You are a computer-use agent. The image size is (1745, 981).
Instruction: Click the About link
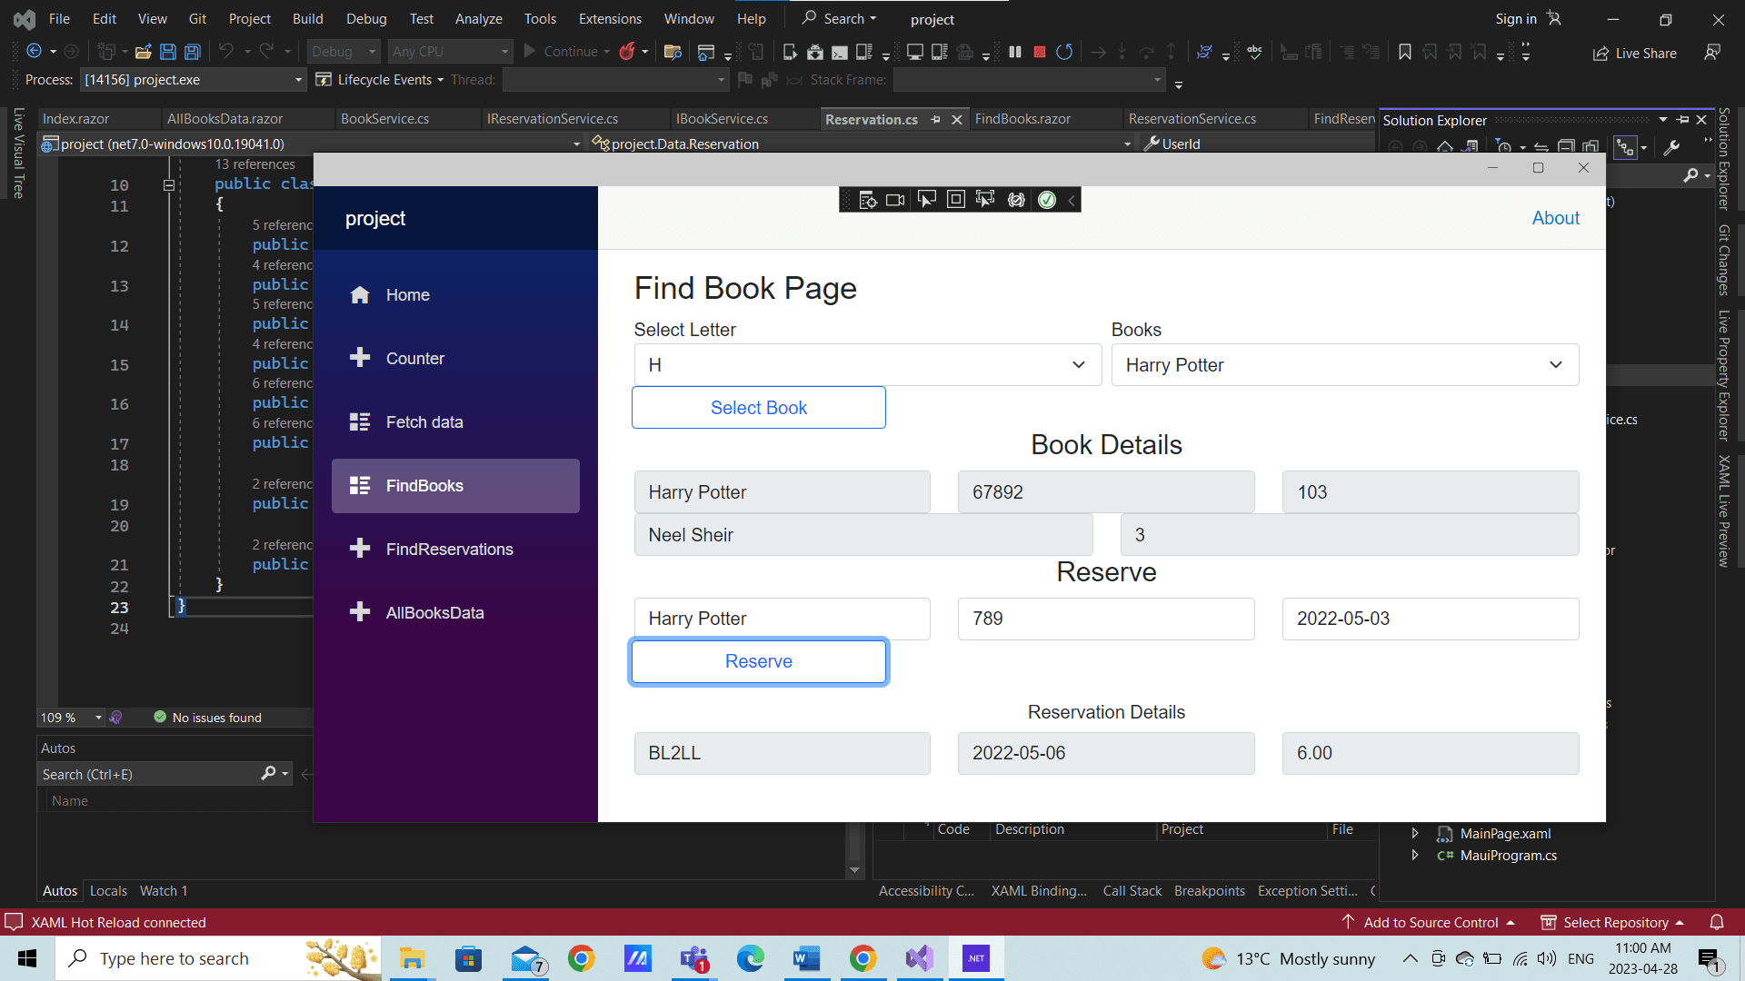[x=1555, y=218]
